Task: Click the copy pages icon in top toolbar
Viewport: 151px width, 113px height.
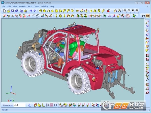Action: 21,11
